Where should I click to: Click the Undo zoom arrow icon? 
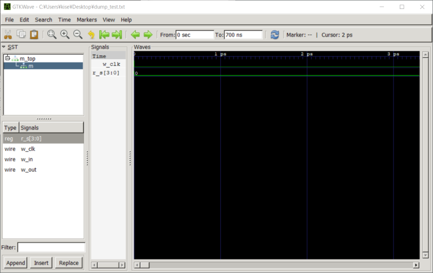coord(91,35)
